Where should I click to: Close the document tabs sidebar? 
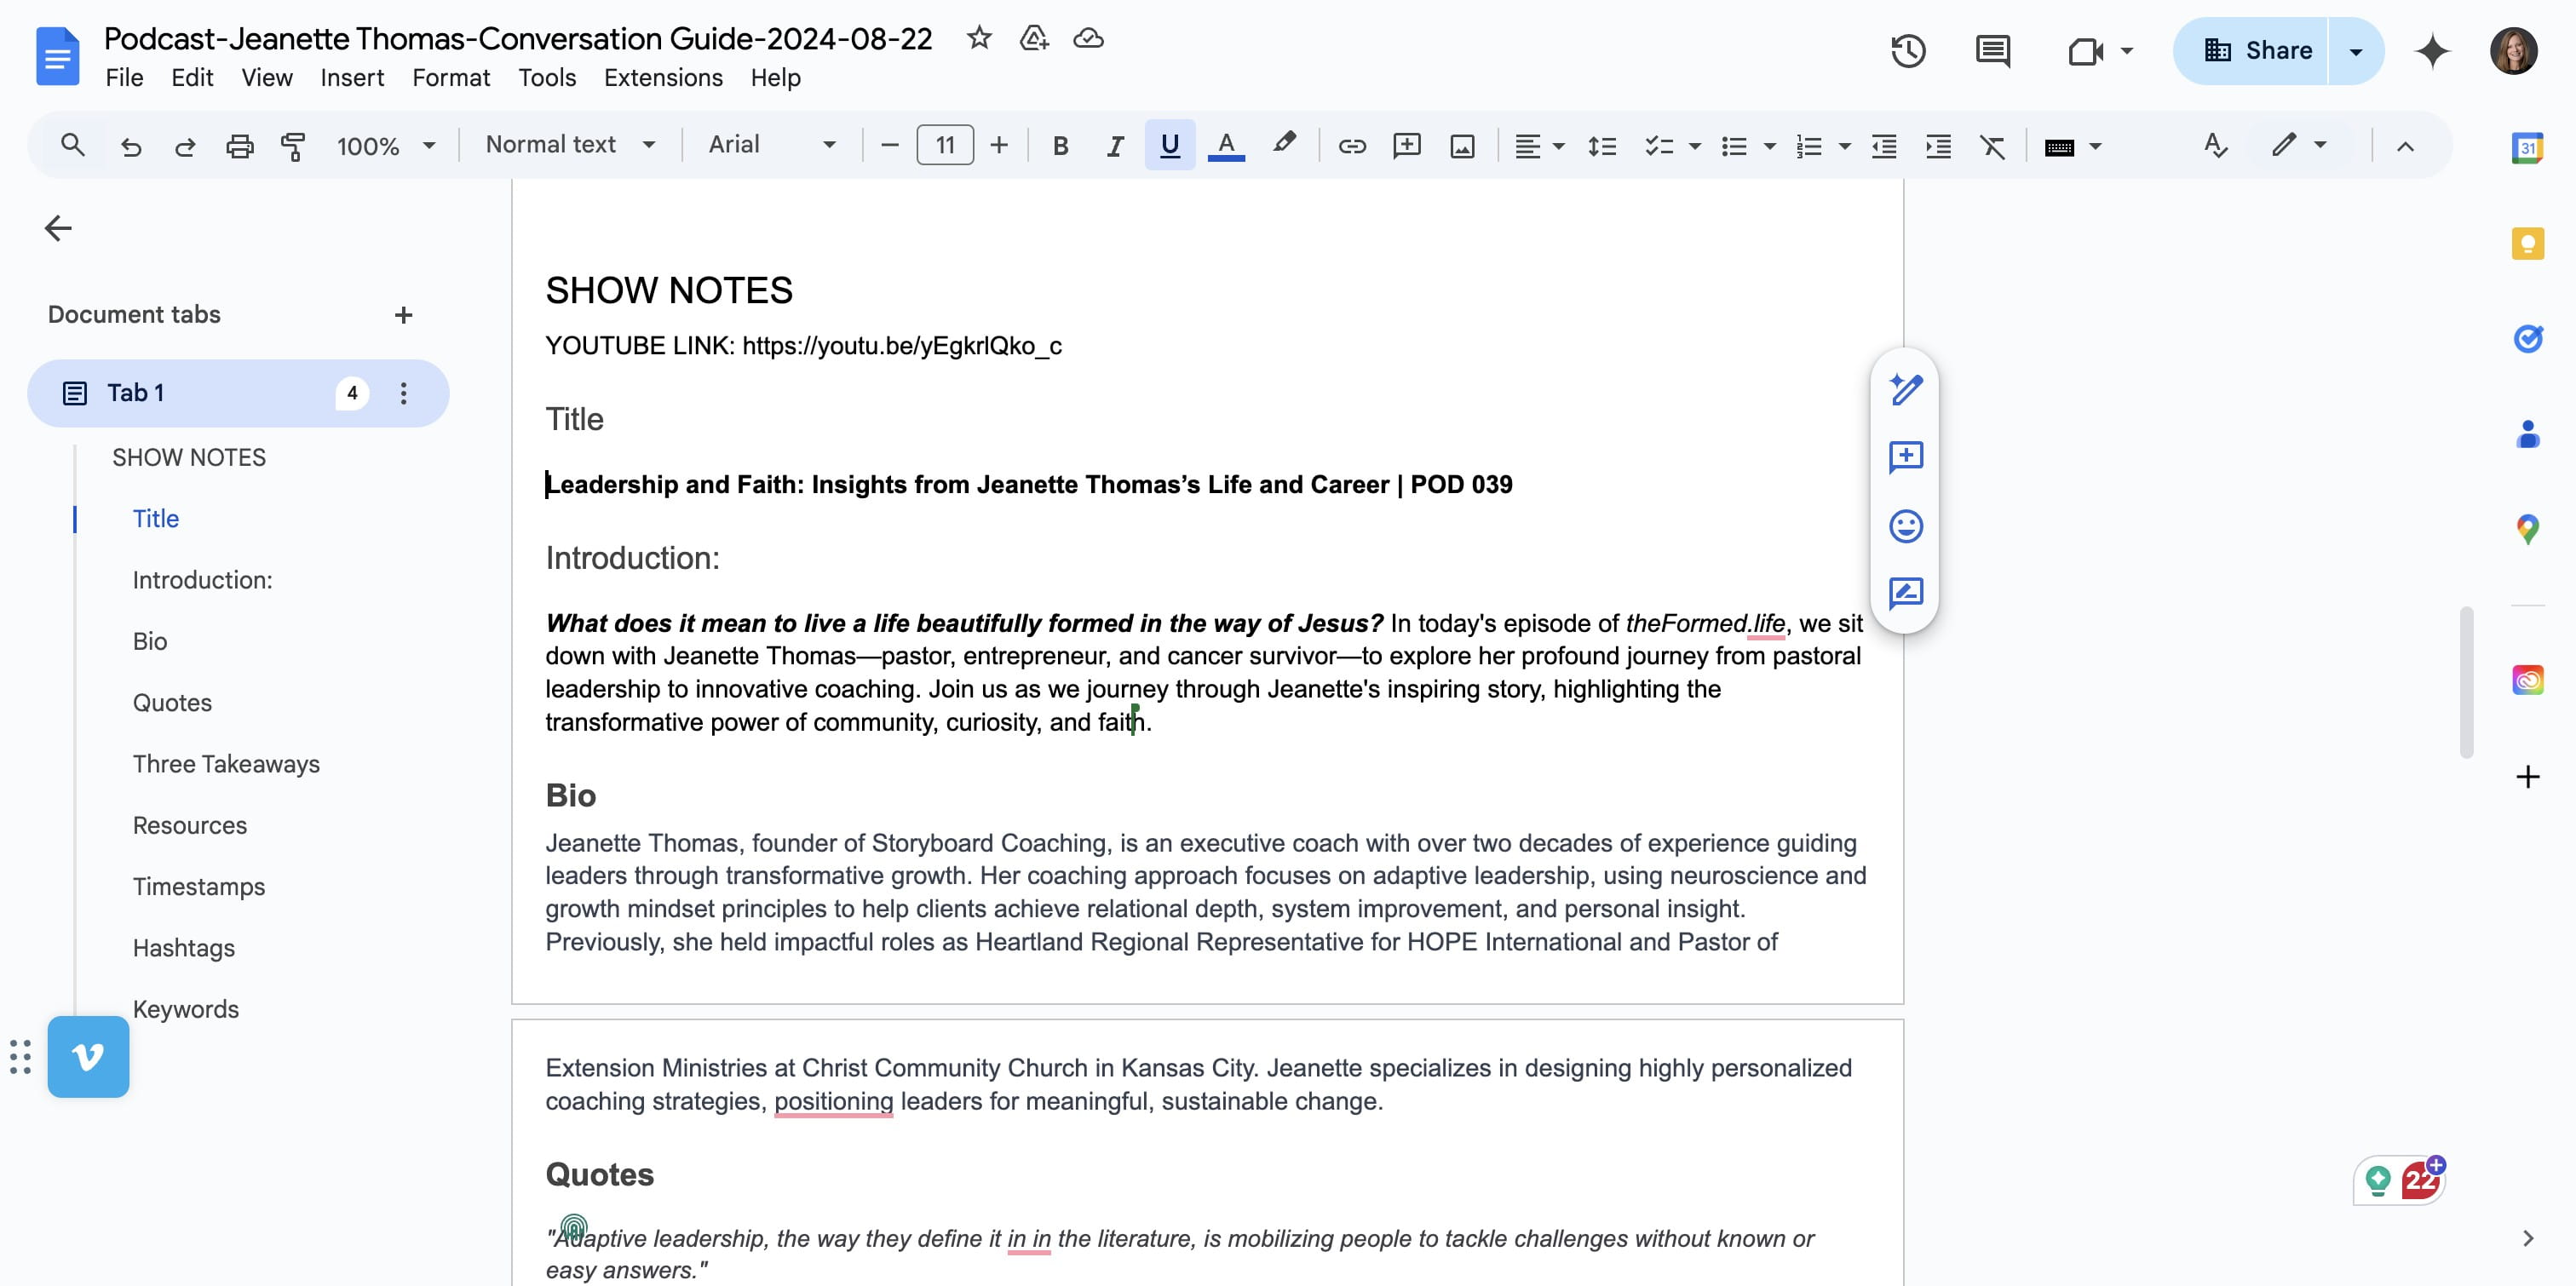pyautogui.click(x=58, y=228)
